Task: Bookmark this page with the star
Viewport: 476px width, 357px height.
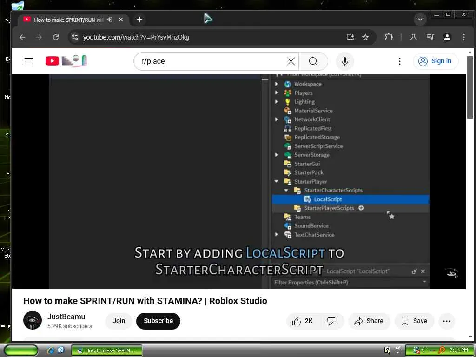Action: point(365,37)
